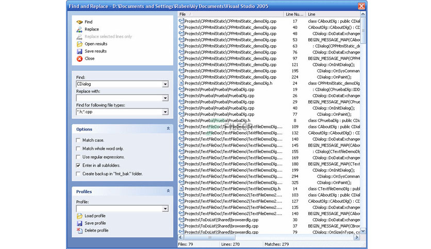Enable Create backup in fmt_bak folder

pyautogui.click(x=78, y=174)
